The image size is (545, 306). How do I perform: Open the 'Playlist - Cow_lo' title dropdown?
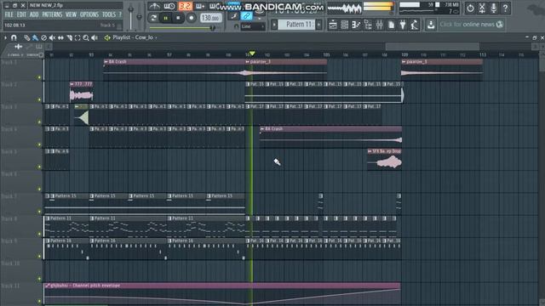pos(135,37)
